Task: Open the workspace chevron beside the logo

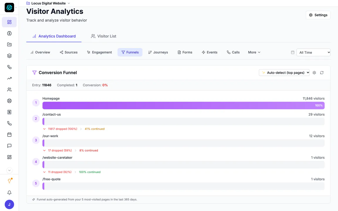Action: tap(16, 8)
